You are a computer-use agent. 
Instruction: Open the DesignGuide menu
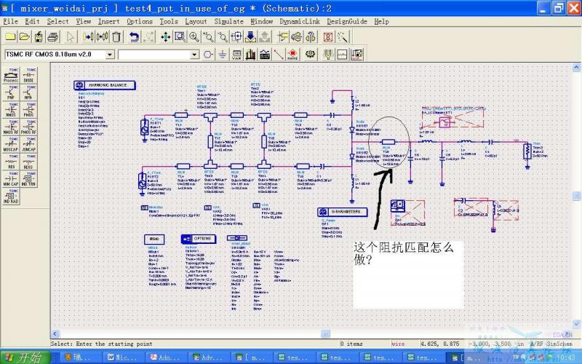pyautogui.click(x=347, y=22)
